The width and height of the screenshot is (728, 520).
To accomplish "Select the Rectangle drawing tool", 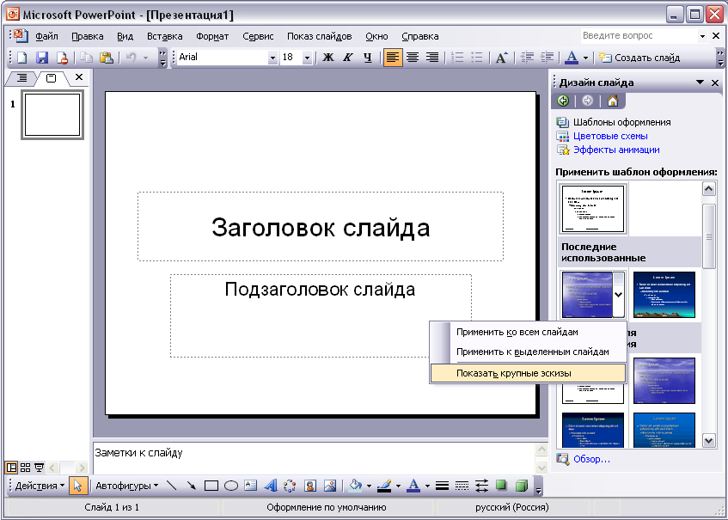I will (211, 486).
